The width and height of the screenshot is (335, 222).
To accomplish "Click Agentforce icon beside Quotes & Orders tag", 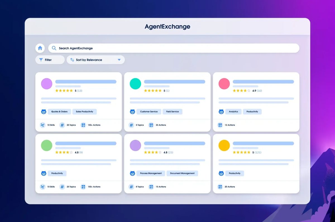I will 44,112.
